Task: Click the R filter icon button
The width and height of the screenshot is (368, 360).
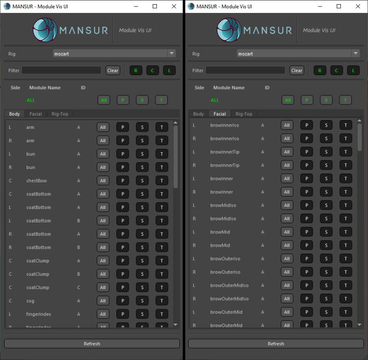Action: pyautogui.click(x=136, y=70)
